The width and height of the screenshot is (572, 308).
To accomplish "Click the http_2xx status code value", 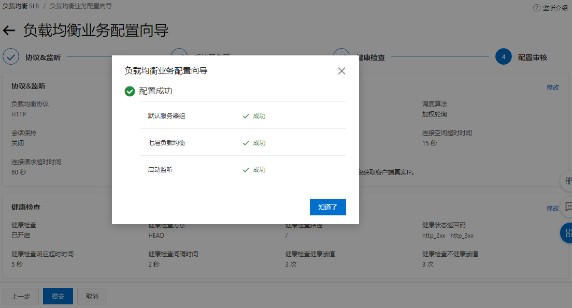I will [x=434, y=236].
